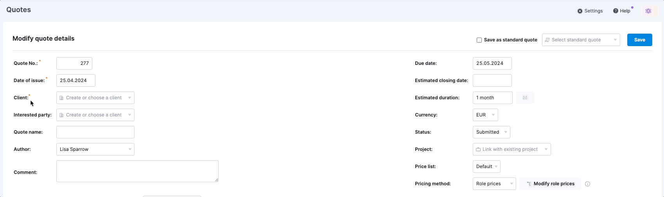Tick the Save as standard quote checkbox

click(x=479, y=40)
